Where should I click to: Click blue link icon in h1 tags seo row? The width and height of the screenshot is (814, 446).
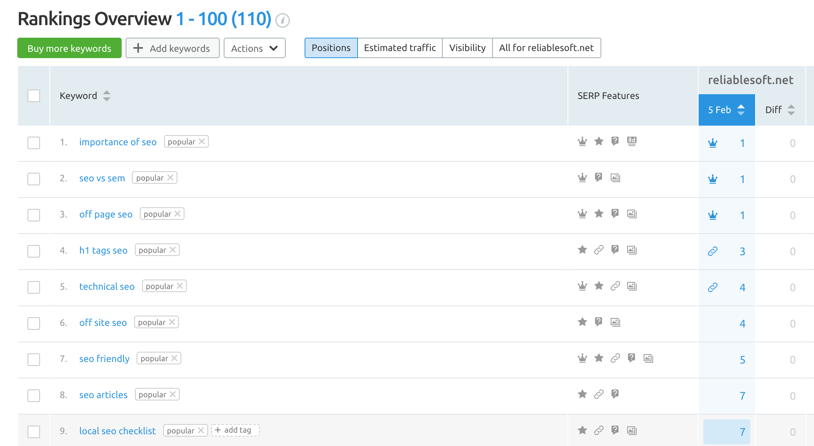click(712, 251)
